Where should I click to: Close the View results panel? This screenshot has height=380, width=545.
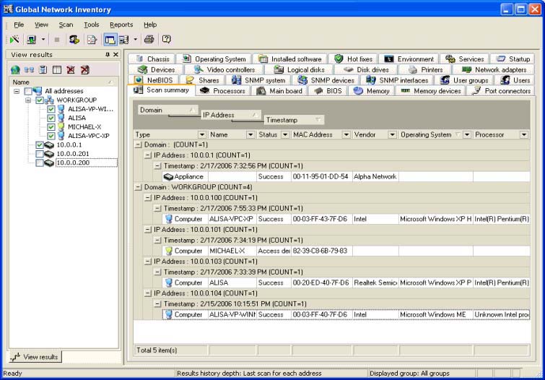point(115,55)
